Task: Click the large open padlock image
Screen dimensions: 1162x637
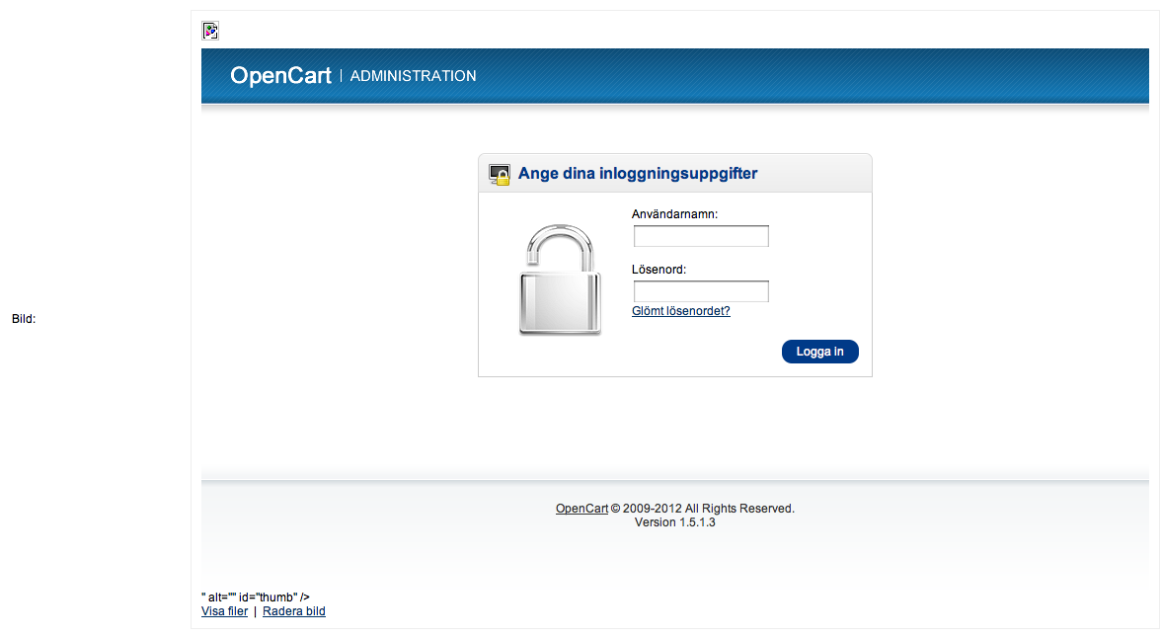Action: 560,279
